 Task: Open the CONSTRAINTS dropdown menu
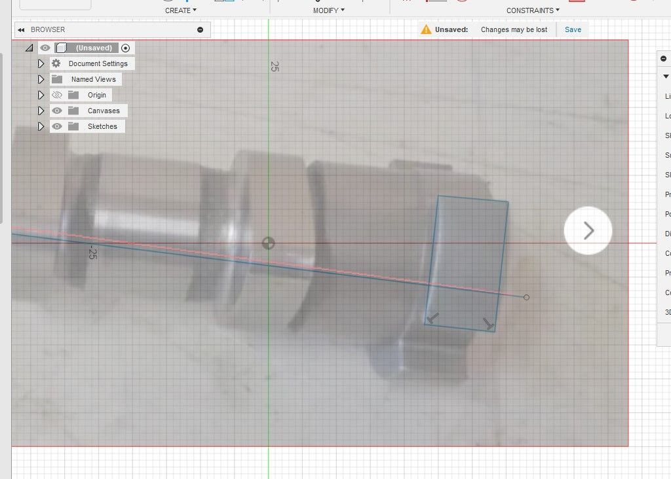tap(533, 10)
